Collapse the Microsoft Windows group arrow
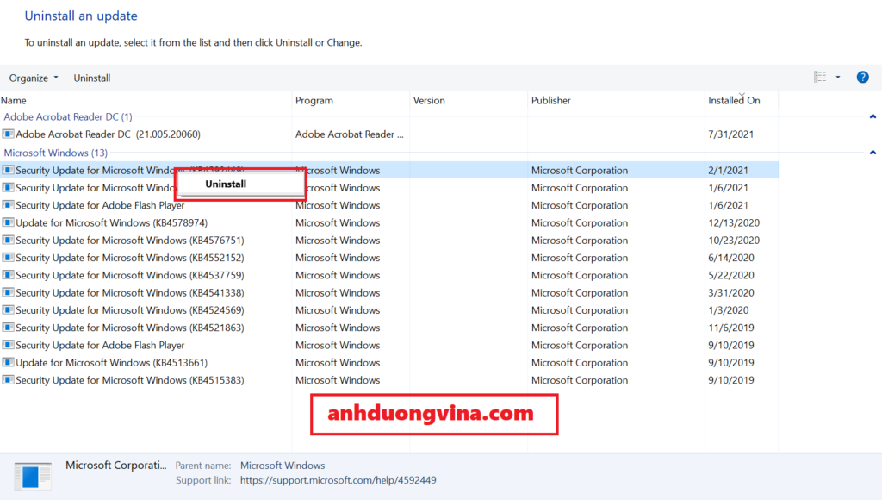This screenshot has height=500, width=882. [x=873, y=153]
